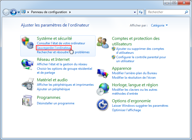Click the Forward navigation arrow
The height and width of the screenshot is (140, 192).
(13, 12)
